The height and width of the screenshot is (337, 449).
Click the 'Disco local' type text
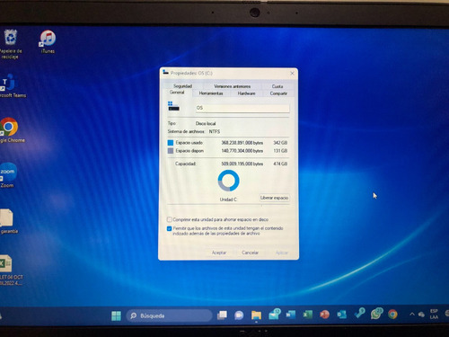tap(206, 123)
